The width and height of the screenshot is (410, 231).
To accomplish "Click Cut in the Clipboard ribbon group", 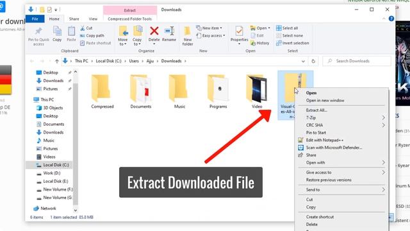I will (x=86, y=28).
